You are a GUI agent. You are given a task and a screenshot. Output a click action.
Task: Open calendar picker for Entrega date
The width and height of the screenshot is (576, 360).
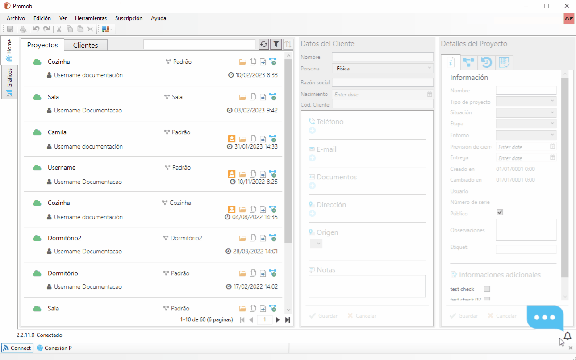coord(552,157)
